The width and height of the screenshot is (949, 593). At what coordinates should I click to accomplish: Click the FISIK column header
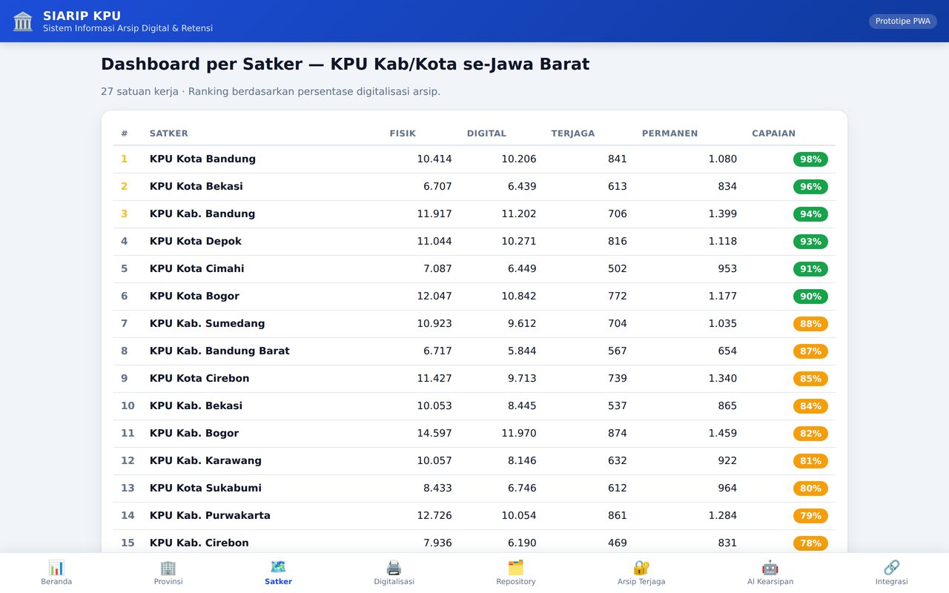403,133
